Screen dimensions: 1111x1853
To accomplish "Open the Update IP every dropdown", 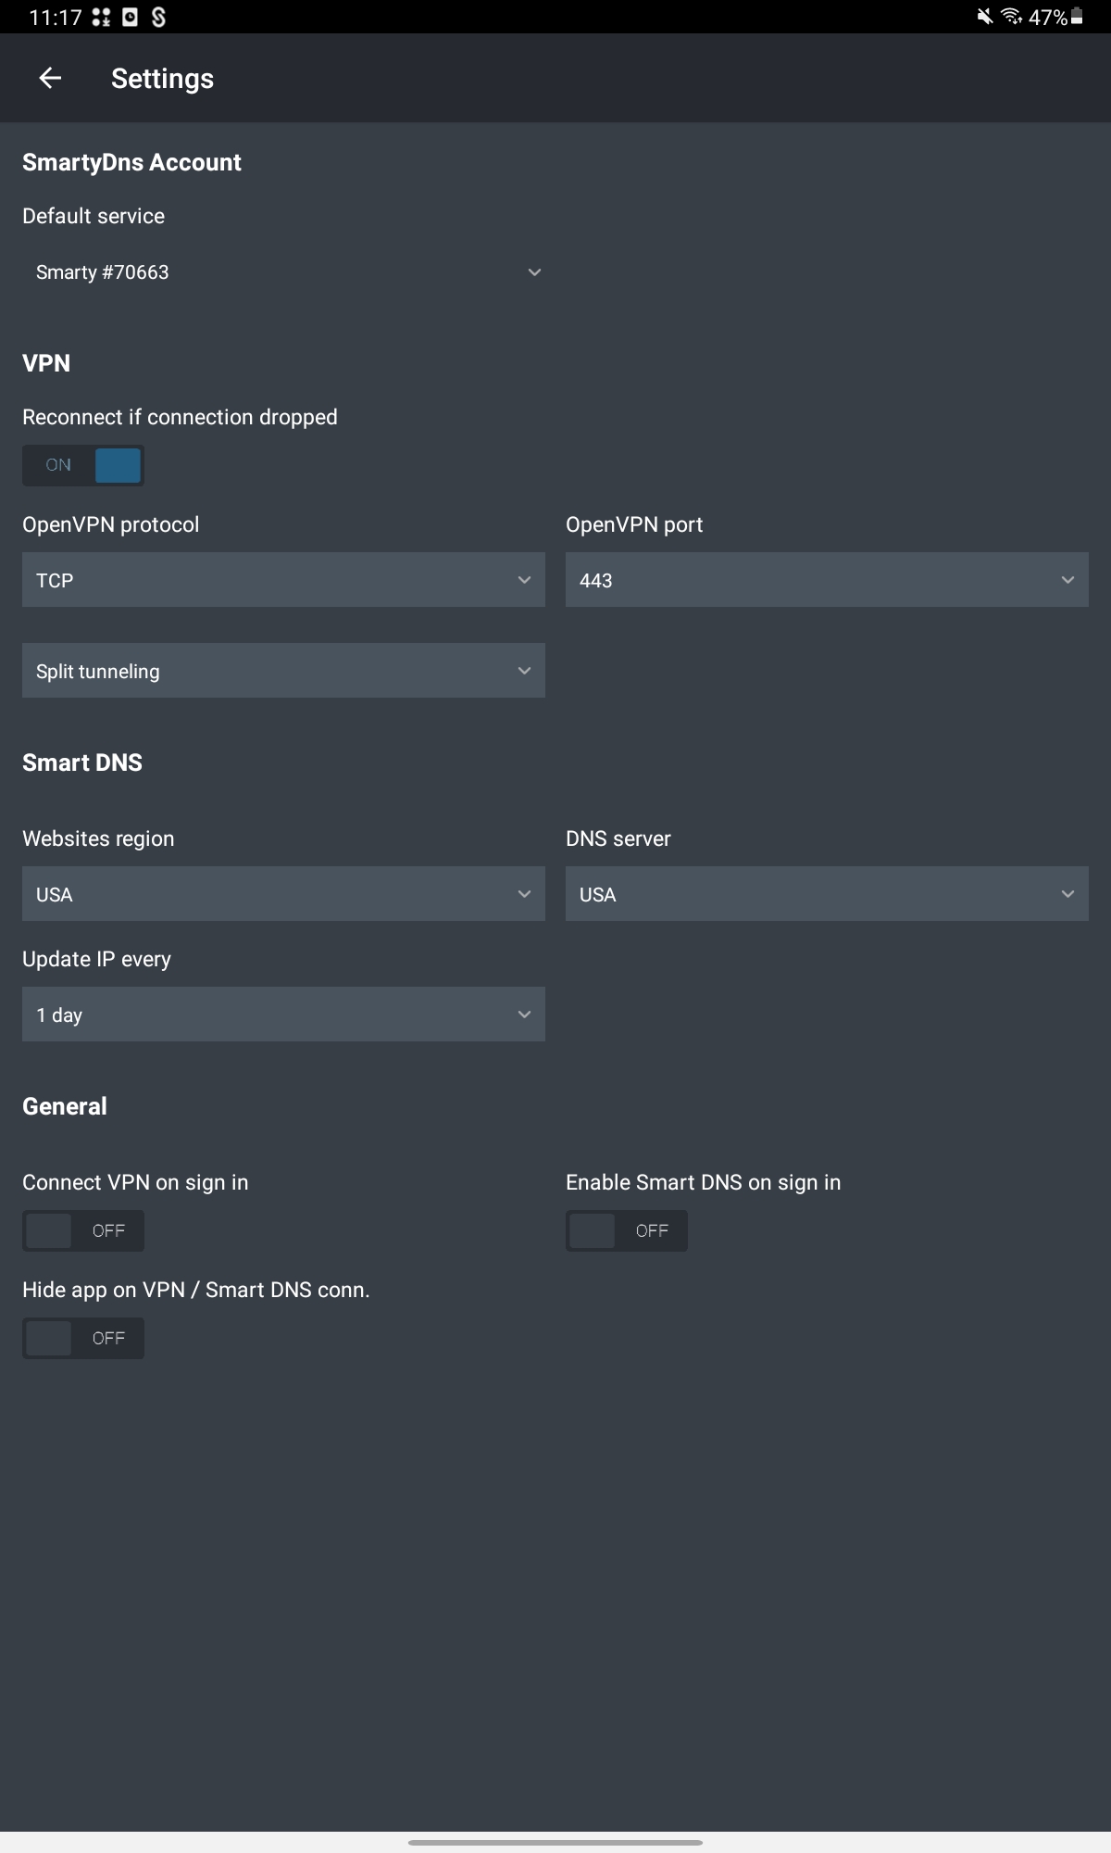I will pyautogui.click(x=283, y=1015).
